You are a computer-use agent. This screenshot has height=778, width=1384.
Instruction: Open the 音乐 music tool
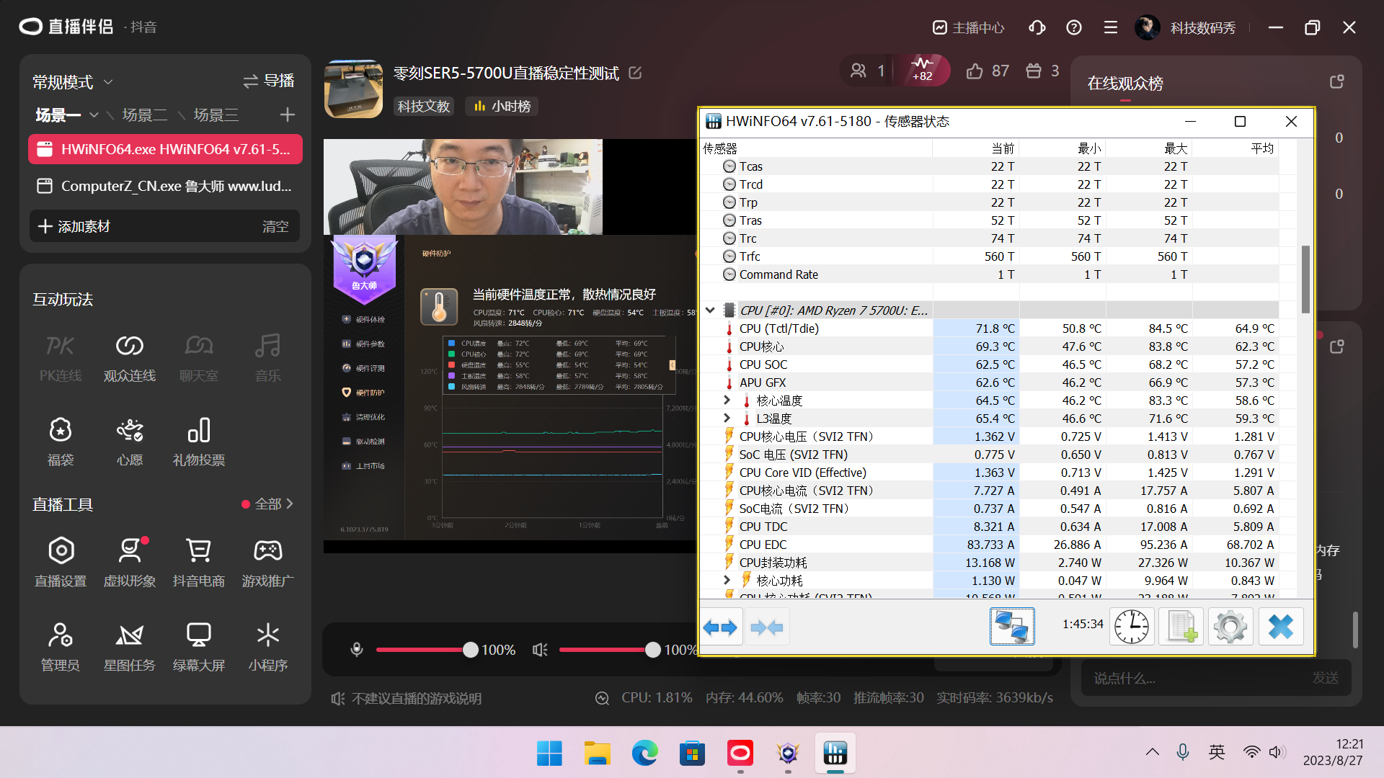click(x=267, y=358)
